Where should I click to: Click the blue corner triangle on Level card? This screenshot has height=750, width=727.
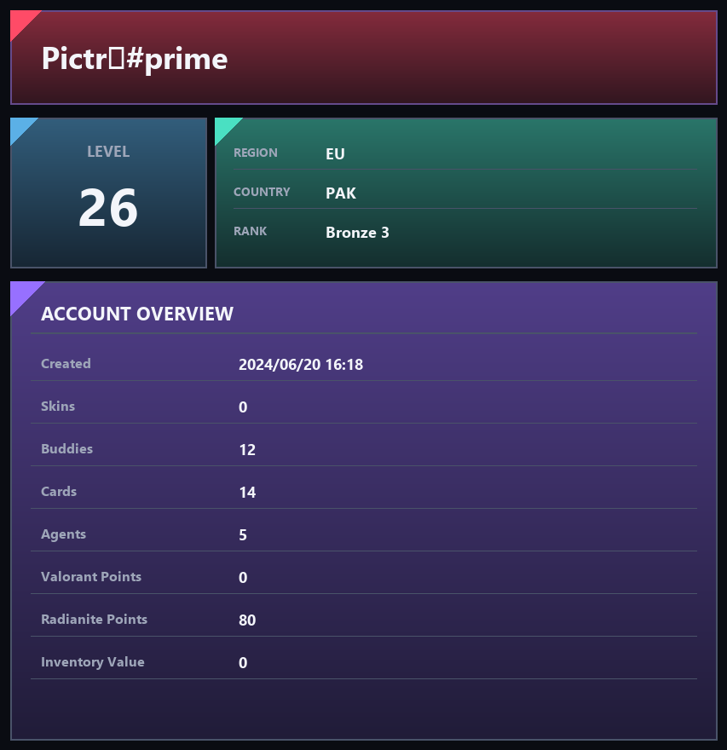point(20,127)
